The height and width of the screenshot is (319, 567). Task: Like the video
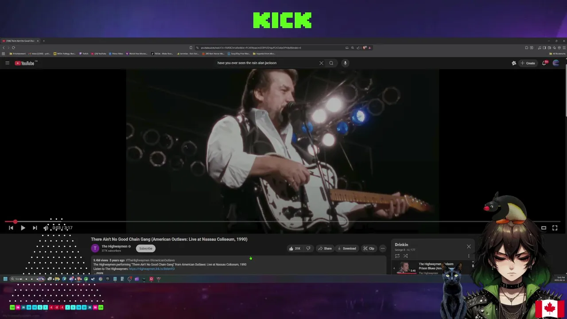(x=295, y=249)
